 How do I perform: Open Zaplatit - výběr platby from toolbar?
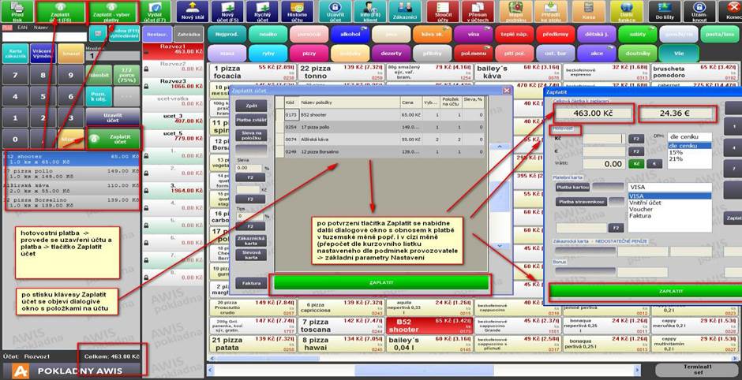pos(111,12)
